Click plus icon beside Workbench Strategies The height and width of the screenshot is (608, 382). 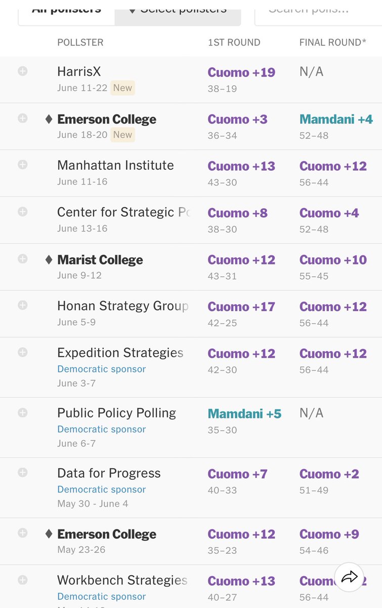click(x=22, y=579)
